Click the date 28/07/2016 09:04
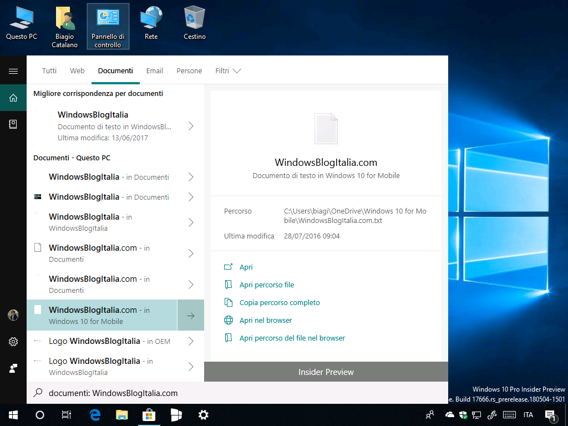Viewport: 568px width, 426px height. [x=312, y=236]
